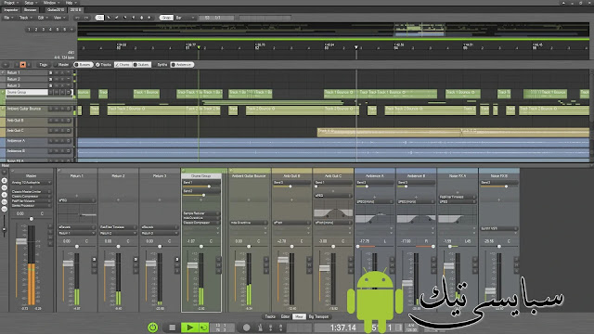Toggle the Ambience tag filter
Viewport: 594px width, 334px height.
182,65
